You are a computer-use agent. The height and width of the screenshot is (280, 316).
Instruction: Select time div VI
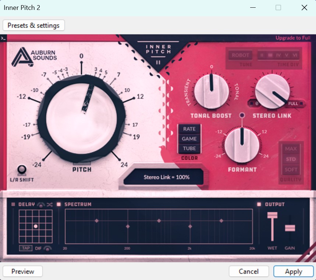pos(295,55)
